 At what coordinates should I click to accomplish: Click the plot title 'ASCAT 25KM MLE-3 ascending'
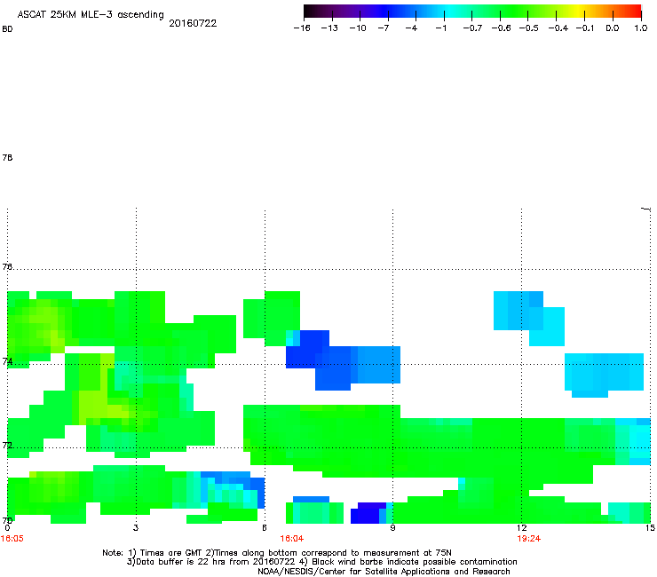point(91,14)
